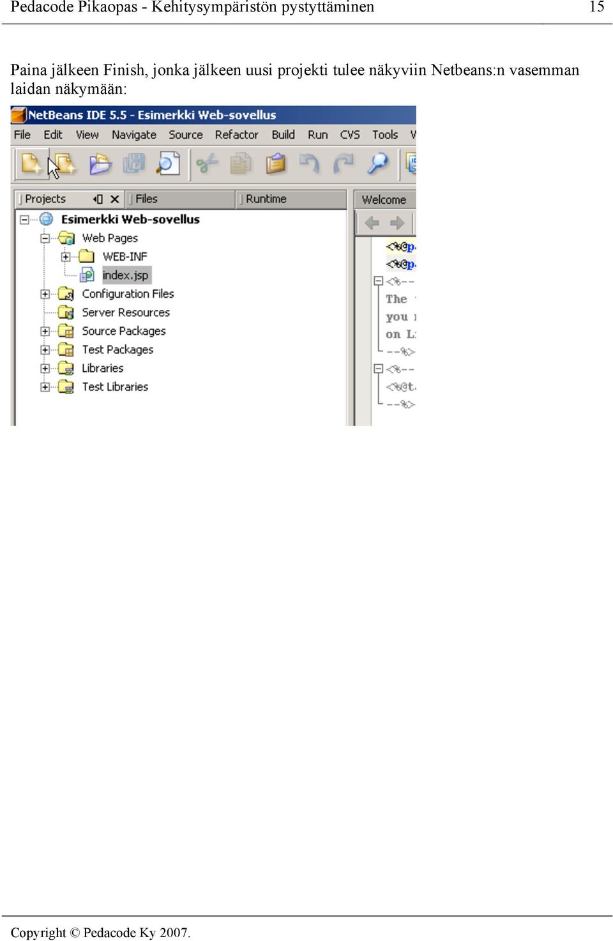This screenshot has width=613, height=941.
Task: Click the Cut scissors icon
Action: coord(206,164)
